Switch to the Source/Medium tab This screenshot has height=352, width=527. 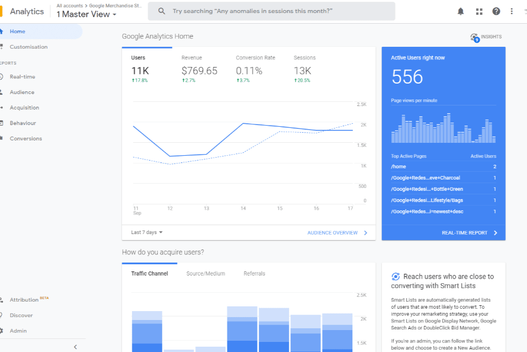205,274
